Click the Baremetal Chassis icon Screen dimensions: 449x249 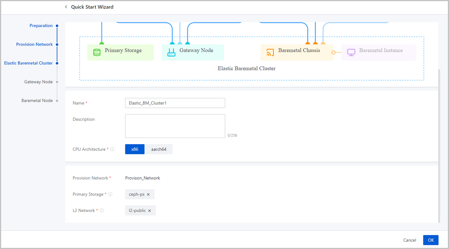tap(270, 52)
